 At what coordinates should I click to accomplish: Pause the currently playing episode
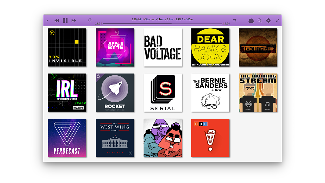coord(65,20)
